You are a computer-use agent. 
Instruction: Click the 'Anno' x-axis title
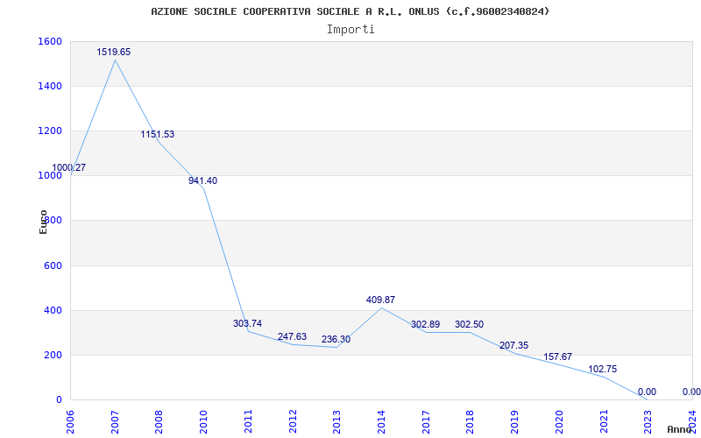point(679,429)
